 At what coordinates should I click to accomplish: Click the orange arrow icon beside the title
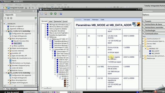[x=139, y=25]
